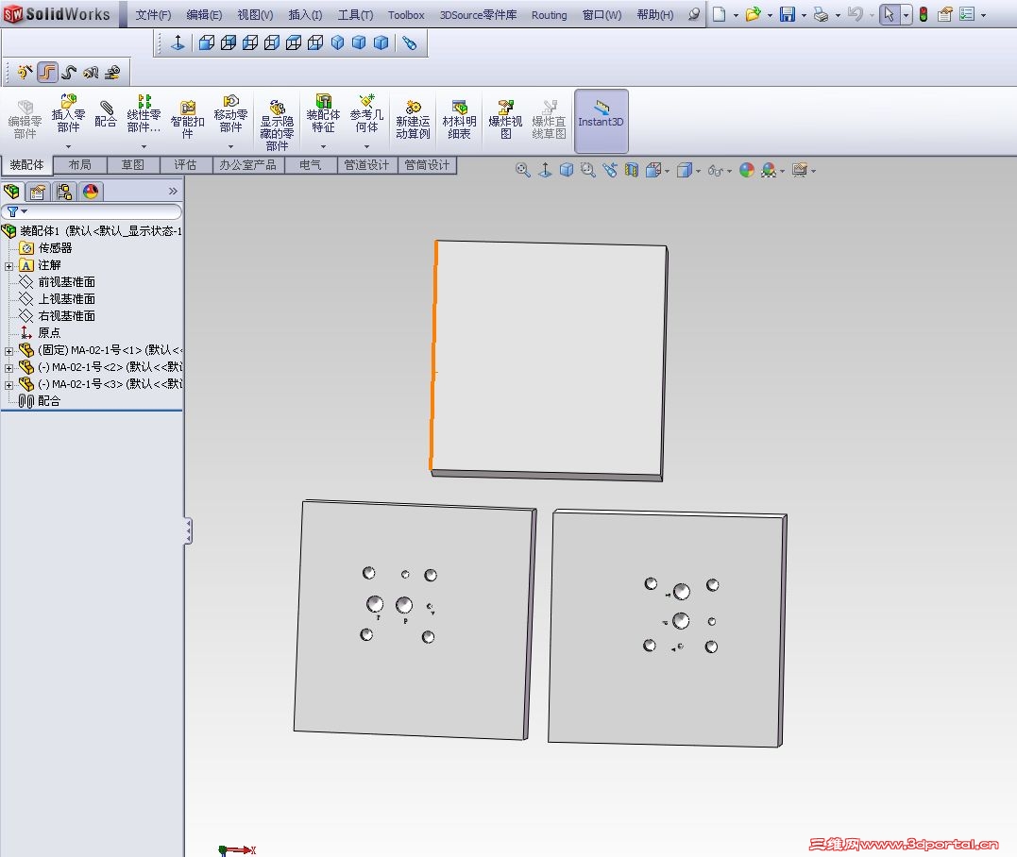Switch to the FeatureManager design tree tab
Image resolution: width=1017 pixels, height=857 pixels.
point(11,192)
